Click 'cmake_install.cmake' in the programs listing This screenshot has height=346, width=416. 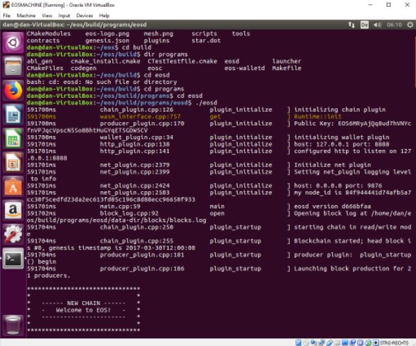click(x=105, y=61)
